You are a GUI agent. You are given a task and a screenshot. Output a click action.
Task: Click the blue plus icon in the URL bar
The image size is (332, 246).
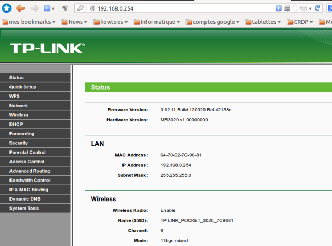coord(279,8)
